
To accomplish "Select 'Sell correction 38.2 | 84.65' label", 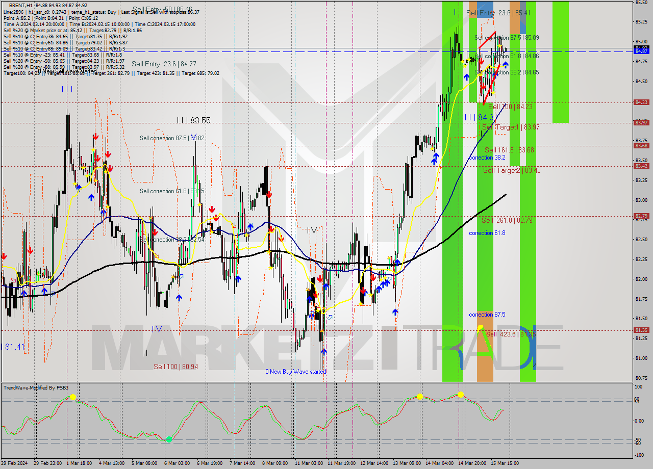I will [x=507, y=72].
